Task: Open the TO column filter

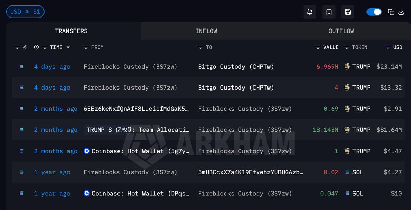Action: coord(200,47)
